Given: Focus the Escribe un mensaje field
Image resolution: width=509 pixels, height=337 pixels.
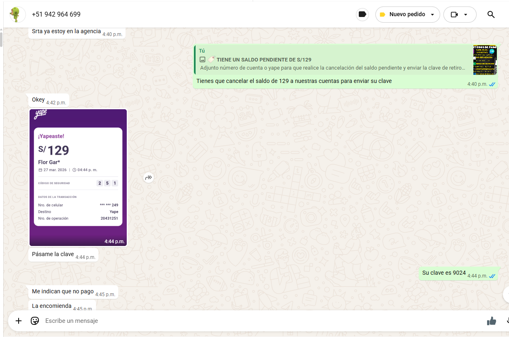Looking at the screenshot, I should coord(243,321).
